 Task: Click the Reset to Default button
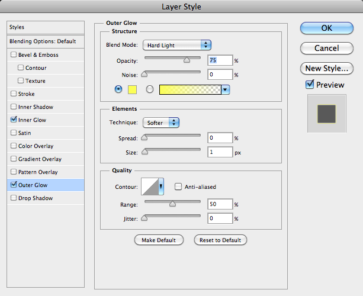click(220, 240)
